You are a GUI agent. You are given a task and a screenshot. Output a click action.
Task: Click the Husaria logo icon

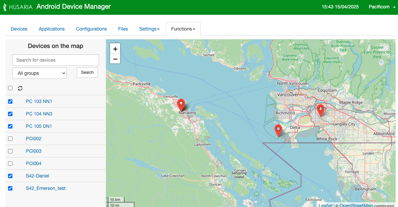click(x=5, y=7)
